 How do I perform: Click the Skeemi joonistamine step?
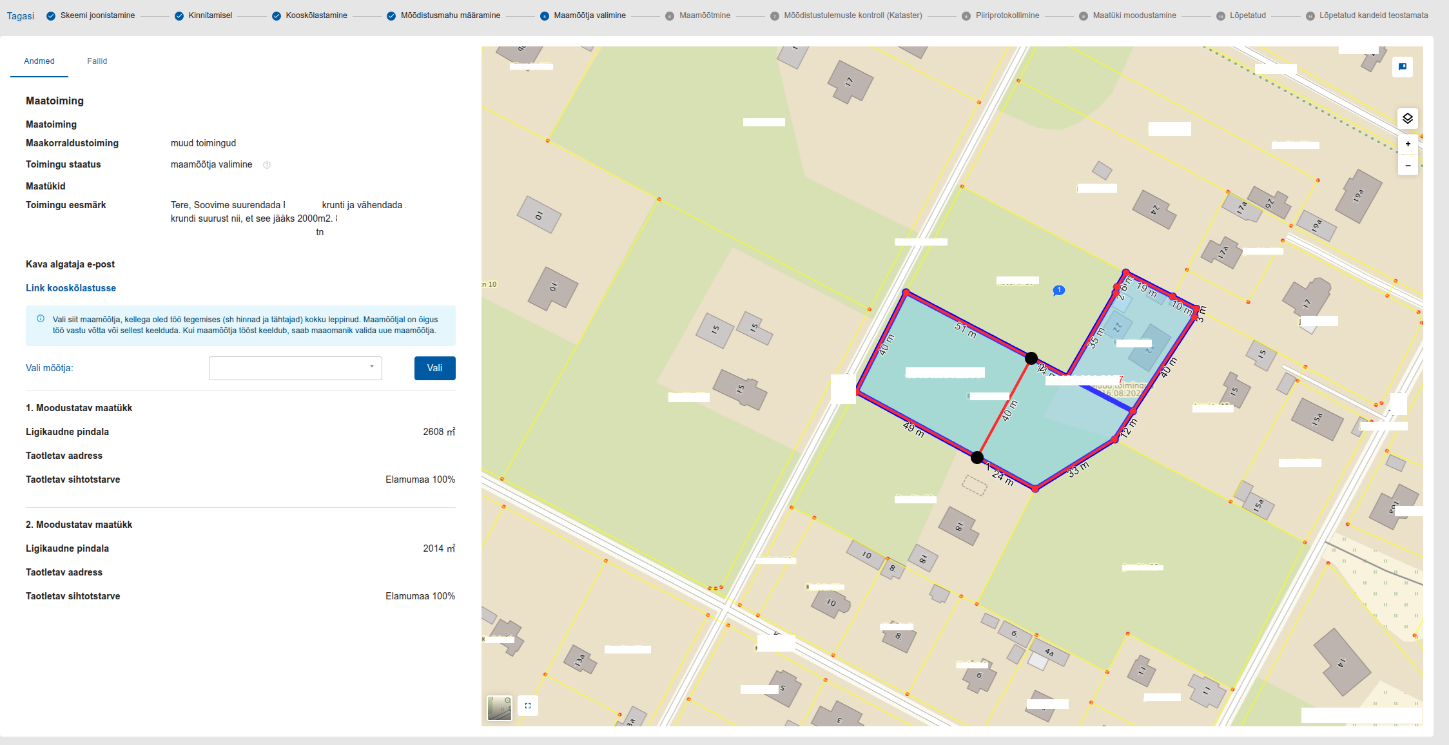[x=97, y=15]
